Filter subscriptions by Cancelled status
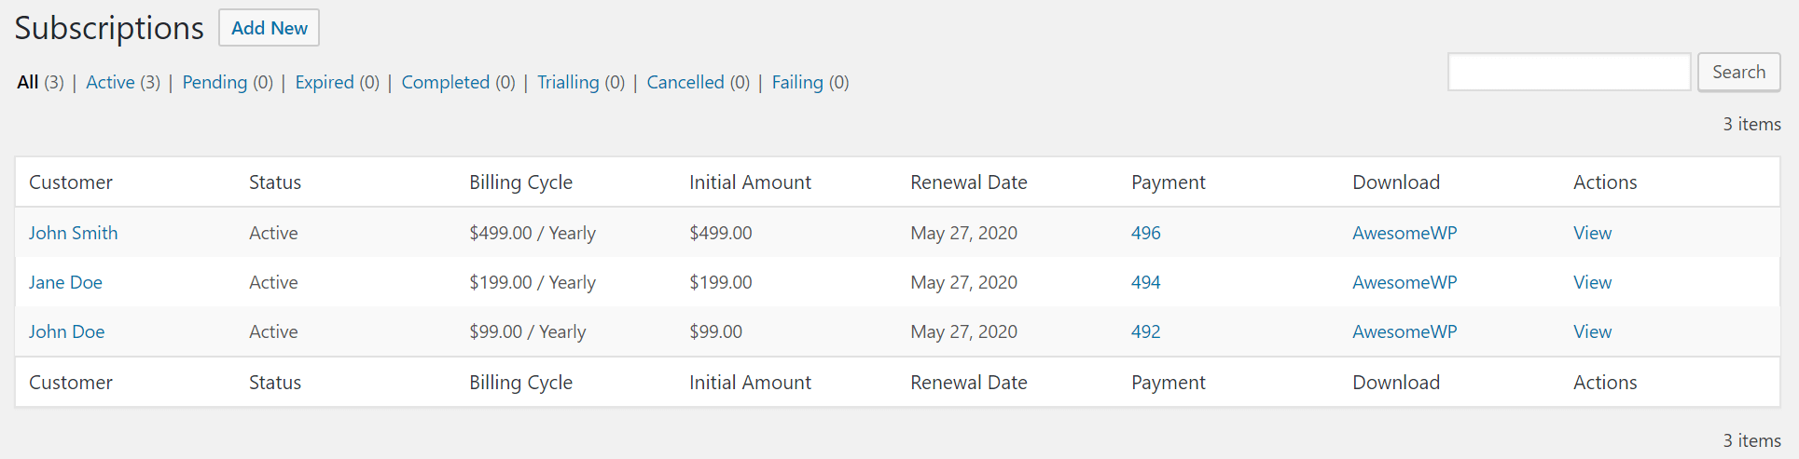Viewport: 1799px width, 459px height. [685, 82]
